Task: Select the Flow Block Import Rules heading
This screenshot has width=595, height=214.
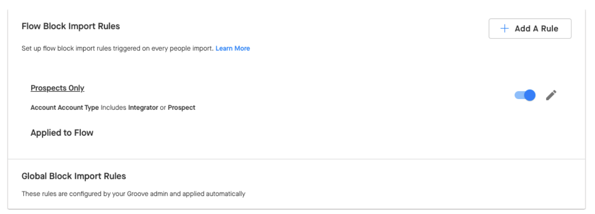Action: point(71,26)
